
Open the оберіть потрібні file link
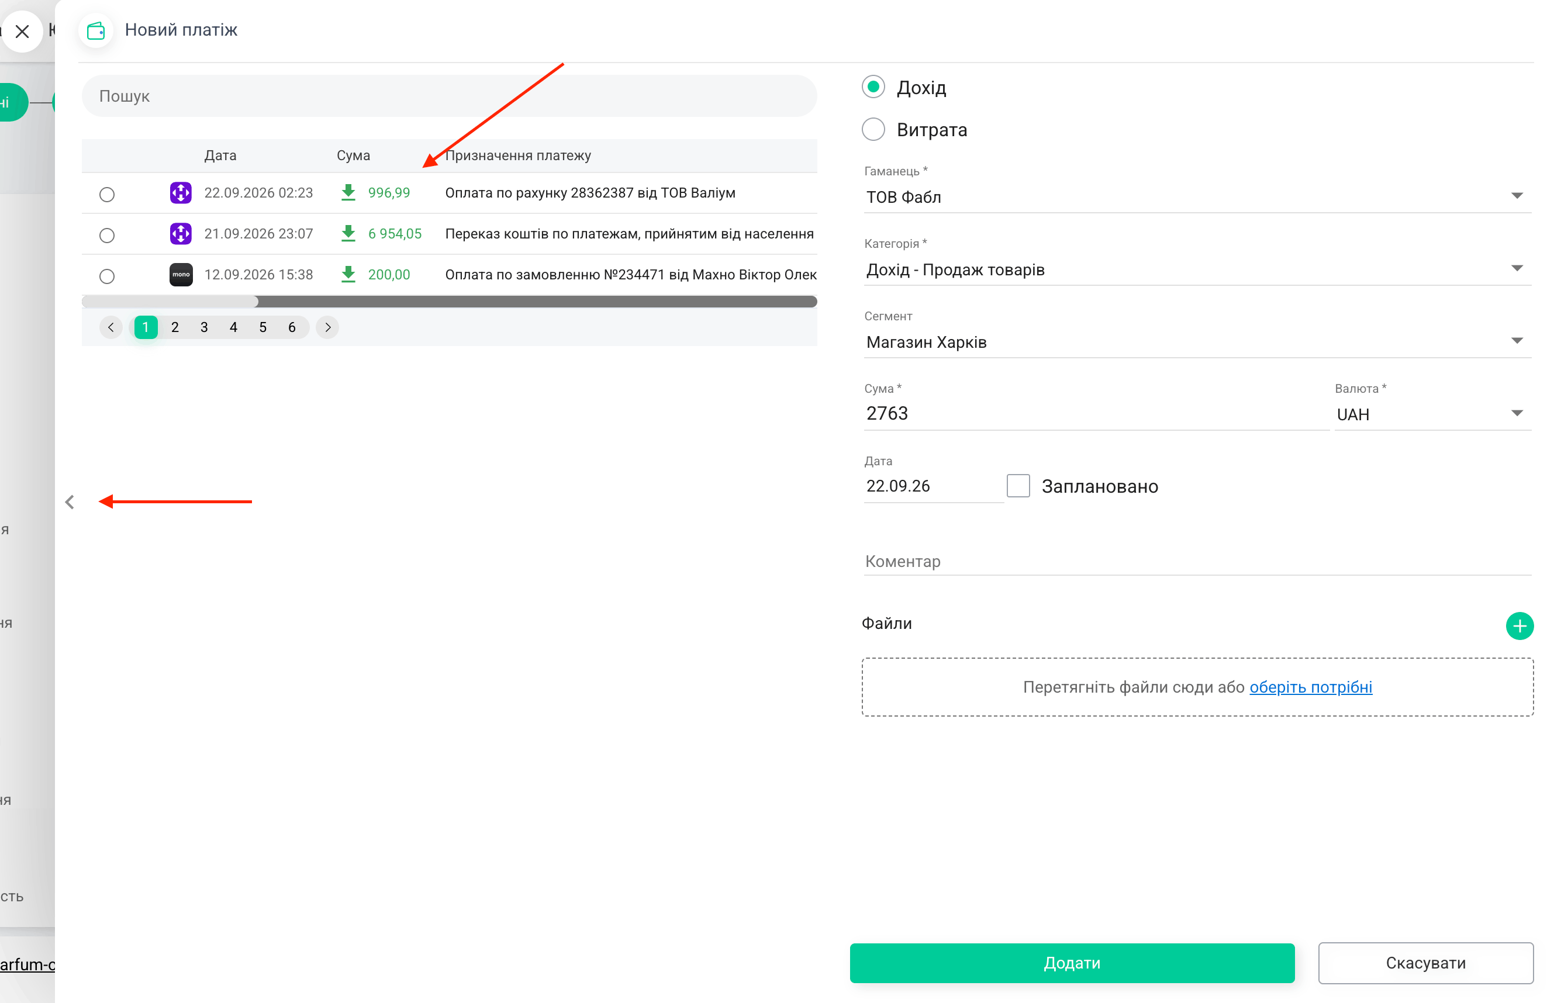[x=1310, y=687]
